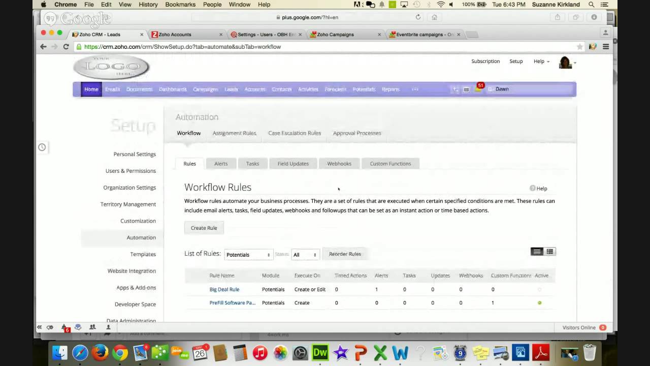
Task: Open the PreFill Software Pa... rule link
Action: point(233,302)
